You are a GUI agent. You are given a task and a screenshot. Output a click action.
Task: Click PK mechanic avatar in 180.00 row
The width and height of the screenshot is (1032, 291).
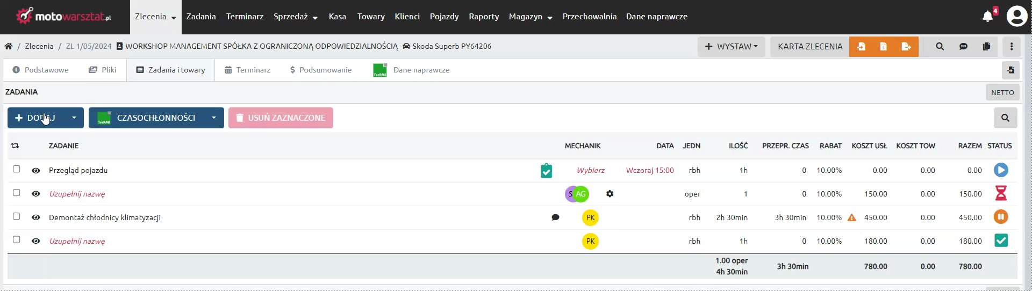590,241
